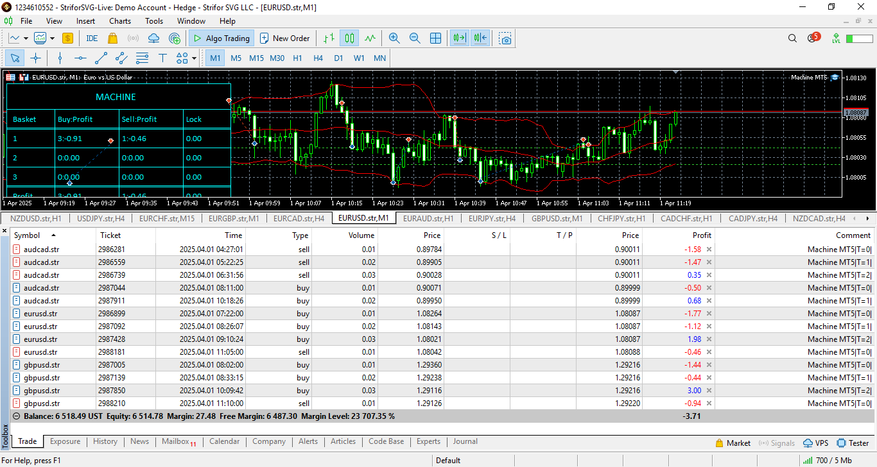Click the green level progress bar

pyautogui.click(x=859, y=38)
